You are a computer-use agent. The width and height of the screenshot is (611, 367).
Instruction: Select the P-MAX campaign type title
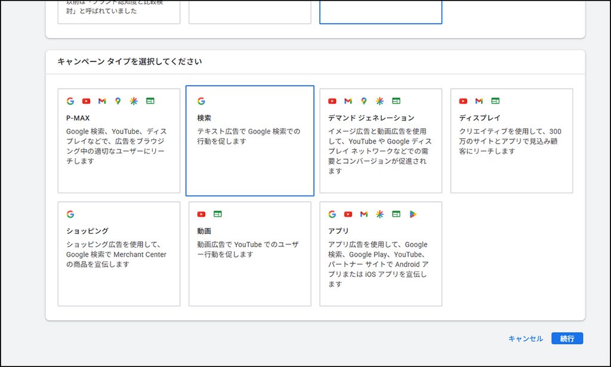pos(78,118)
